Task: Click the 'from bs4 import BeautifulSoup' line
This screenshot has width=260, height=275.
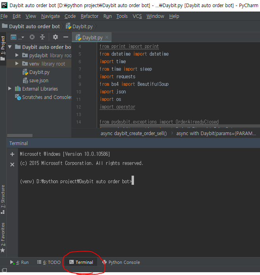Action: 134,84
